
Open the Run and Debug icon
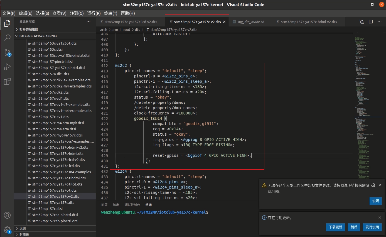[7, 67]
